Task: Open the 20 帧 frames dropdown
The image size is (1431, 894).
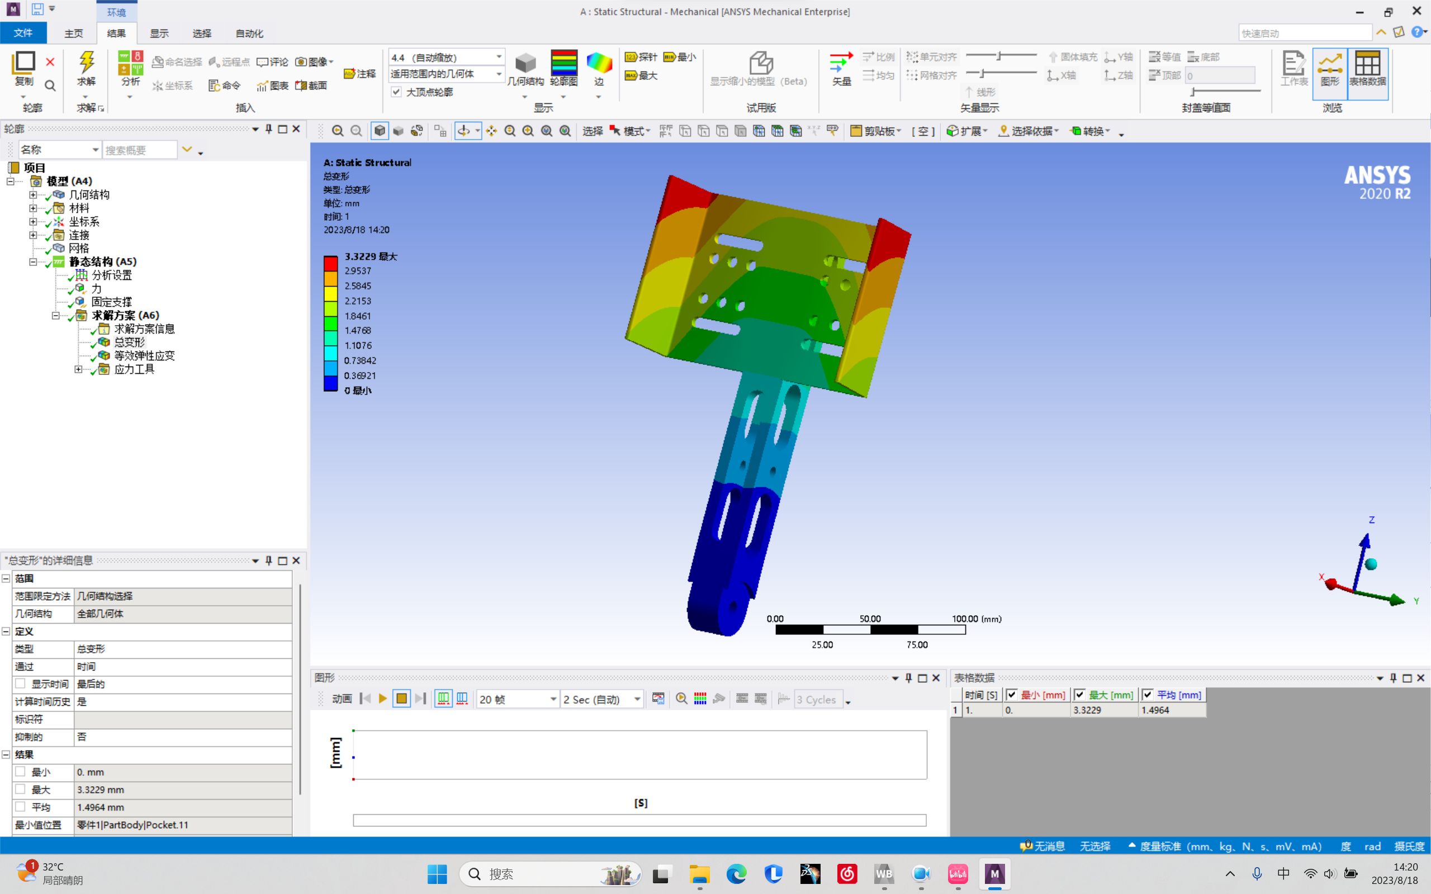Action: (553, 700)
